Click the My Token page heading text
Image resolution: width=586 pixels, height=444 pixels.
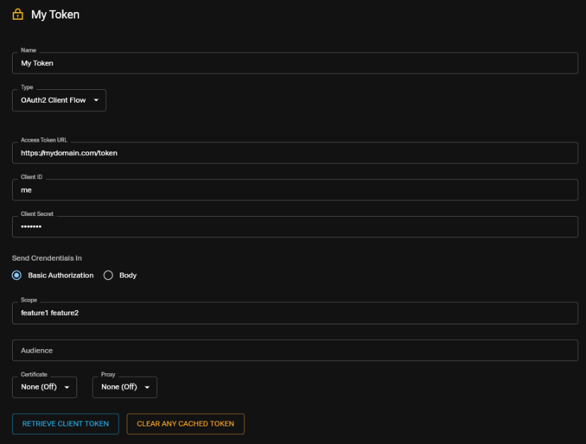[55, 15]
